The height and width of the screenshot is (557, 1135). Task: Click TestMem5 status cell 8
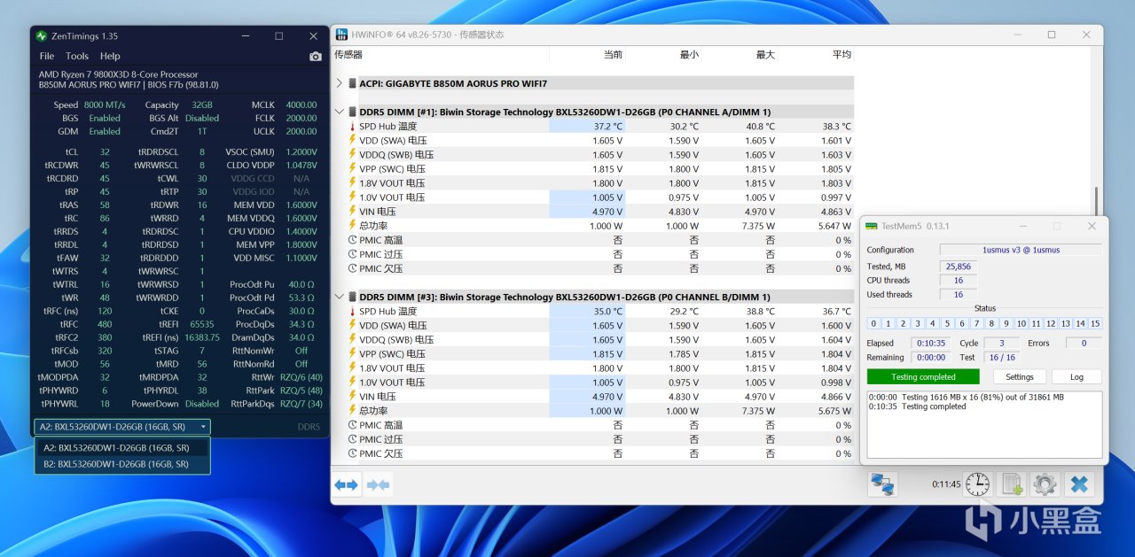point(992,324)
